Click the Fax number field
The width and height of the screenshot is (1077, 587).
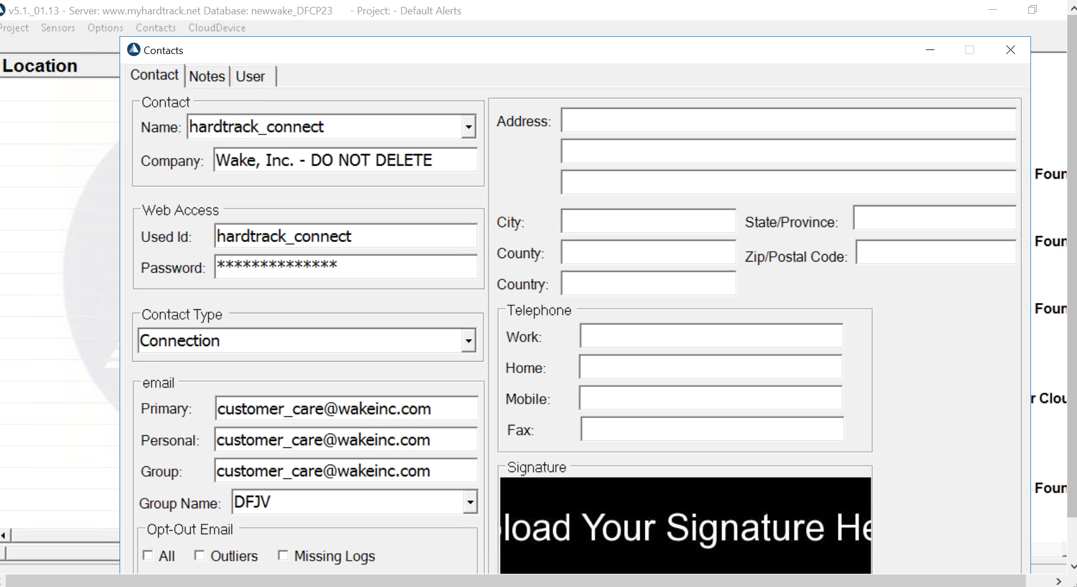click(713, 429)
